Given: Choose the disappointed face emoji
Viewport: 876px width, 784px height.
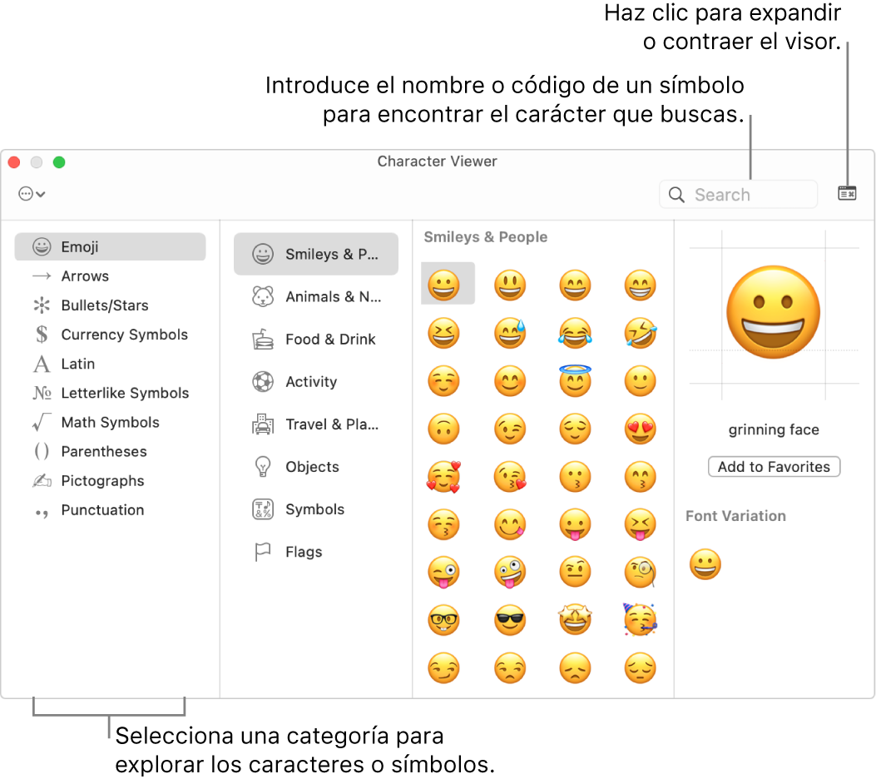Looking at the screenshot, I should click(575, 668).
